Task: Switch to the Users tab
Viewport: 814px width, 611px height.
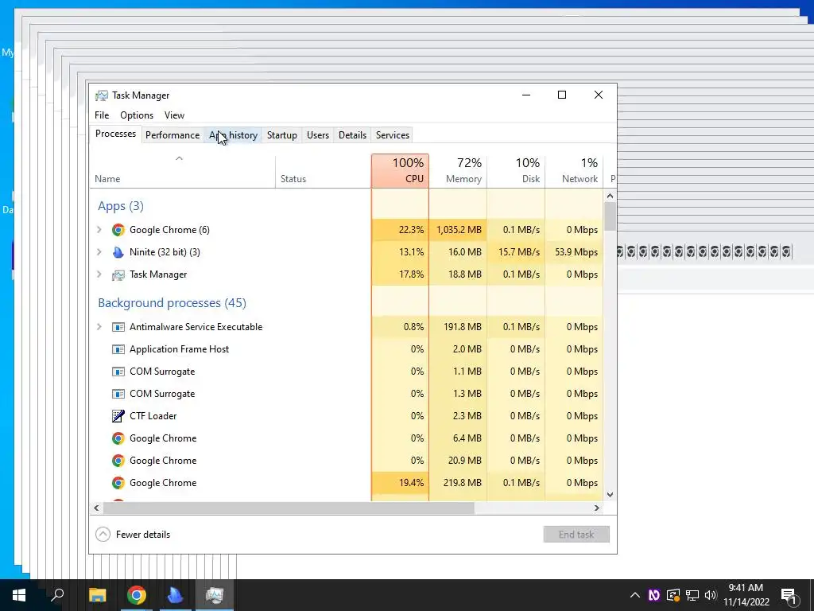Action: pyautogui.click(x=318, y=135)
